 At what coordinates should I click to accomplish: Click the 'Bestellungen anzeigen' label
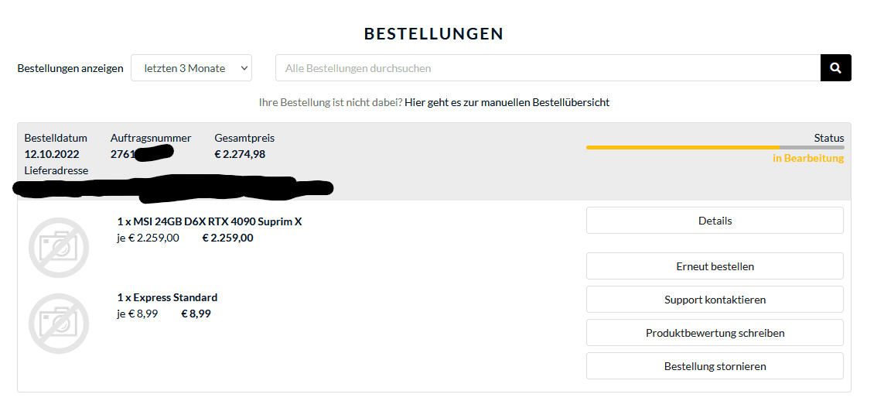(70, 68)
